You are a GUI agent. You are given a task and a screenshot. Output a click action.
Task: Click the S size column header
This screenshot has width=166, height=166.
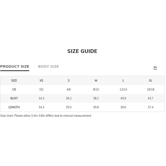69,81
